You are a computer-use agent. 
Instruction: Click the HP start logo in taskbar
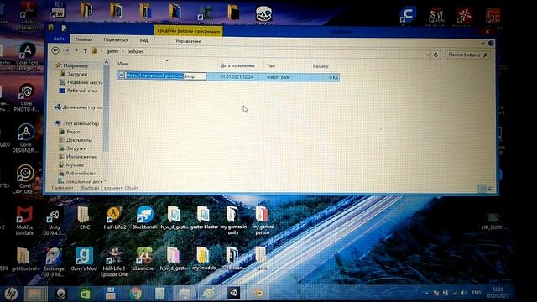(x=11, y=294)
